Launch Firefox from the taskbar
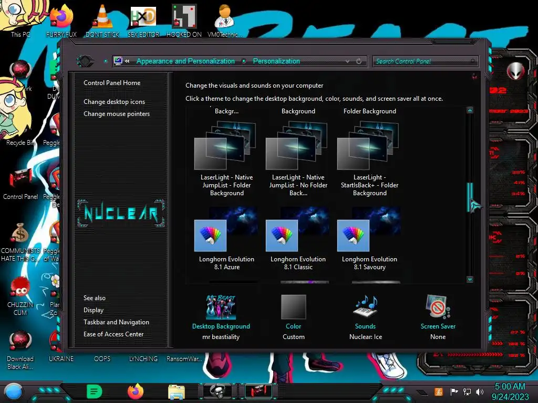This screenshot has height=403, width=538. [x=136, y=391]
